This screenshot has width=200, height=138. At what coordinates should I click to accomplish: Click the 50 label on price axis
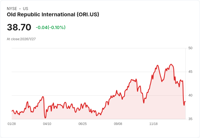tap(190, 48)
